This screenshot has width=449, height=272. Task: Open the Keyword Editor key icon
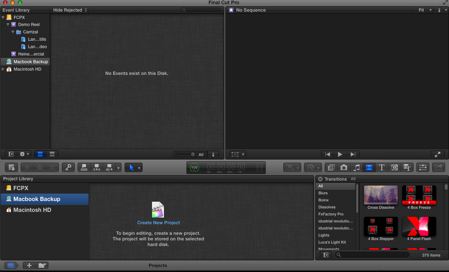[x=68, y=168]
